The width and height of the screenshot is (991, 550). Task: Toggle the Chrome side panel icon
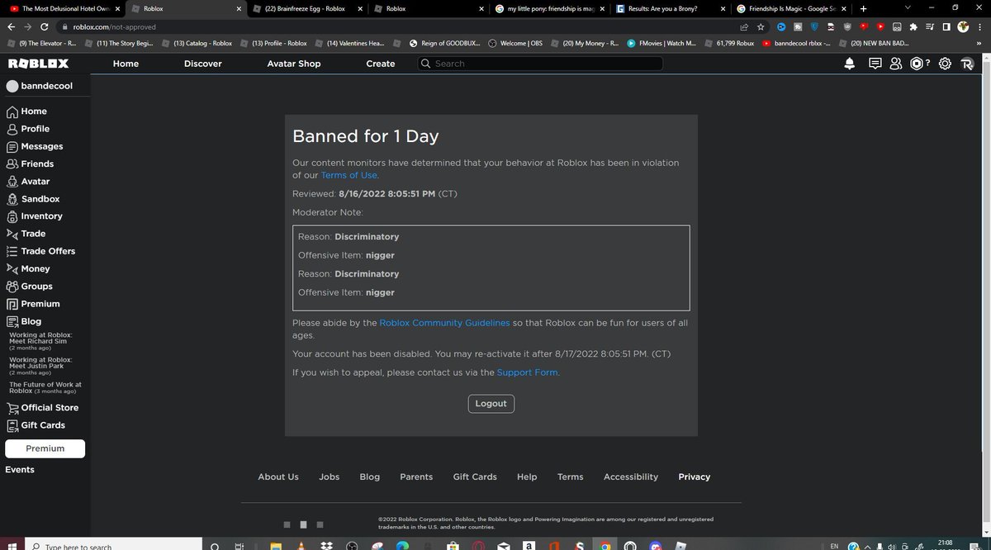click(x=946, y=26)
